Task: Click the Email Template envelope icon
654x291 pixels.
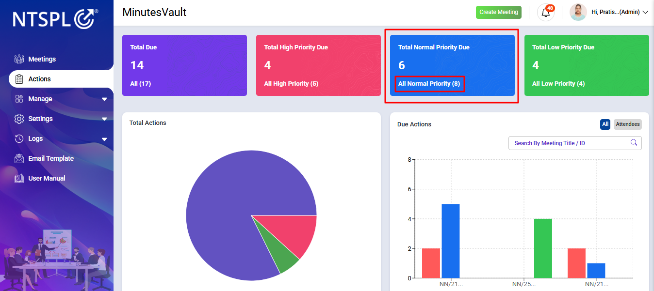Action: click(19, 158)
